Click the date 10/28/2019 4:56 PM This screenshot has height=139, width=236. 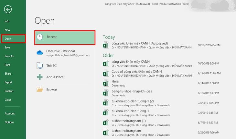[209, 45]
